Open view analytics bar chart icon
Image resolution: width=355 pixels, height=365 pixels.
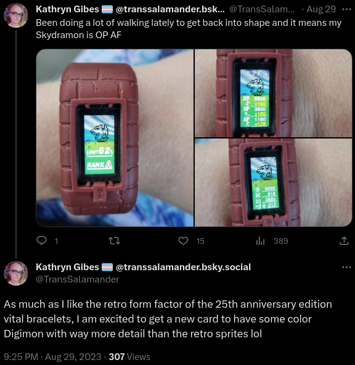[x=260, y=241]
